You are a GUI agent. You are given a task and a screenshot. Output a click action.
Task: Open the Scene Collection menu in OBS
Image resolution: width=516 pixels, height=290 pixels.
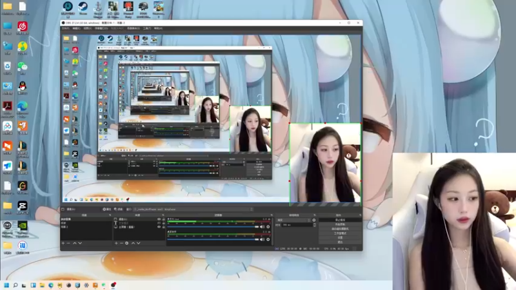coord(134,28)
